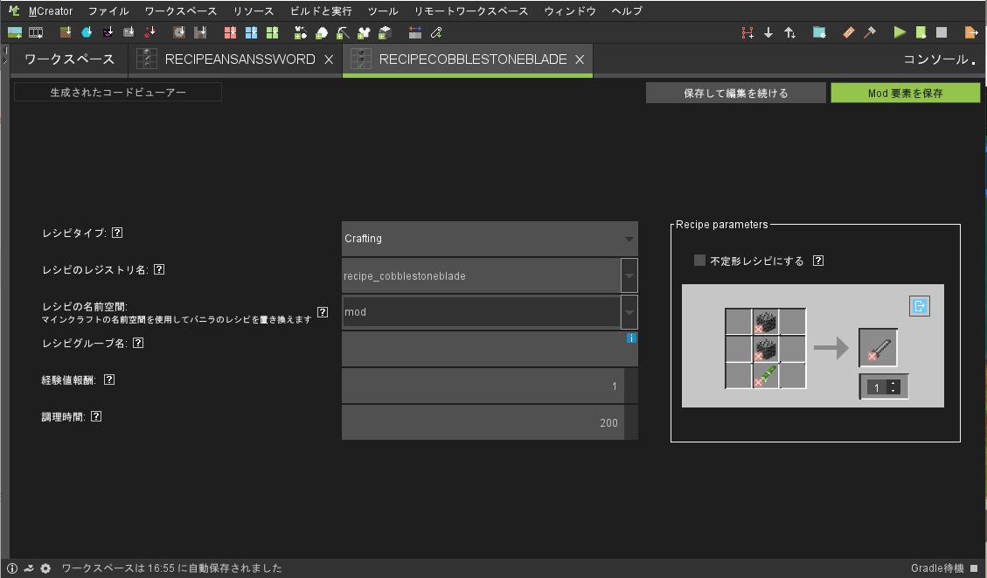Viewport: 987px width, 578px height.
Task: Click the blue item selector icon in Recipe parameters
Action: point(919,305)
